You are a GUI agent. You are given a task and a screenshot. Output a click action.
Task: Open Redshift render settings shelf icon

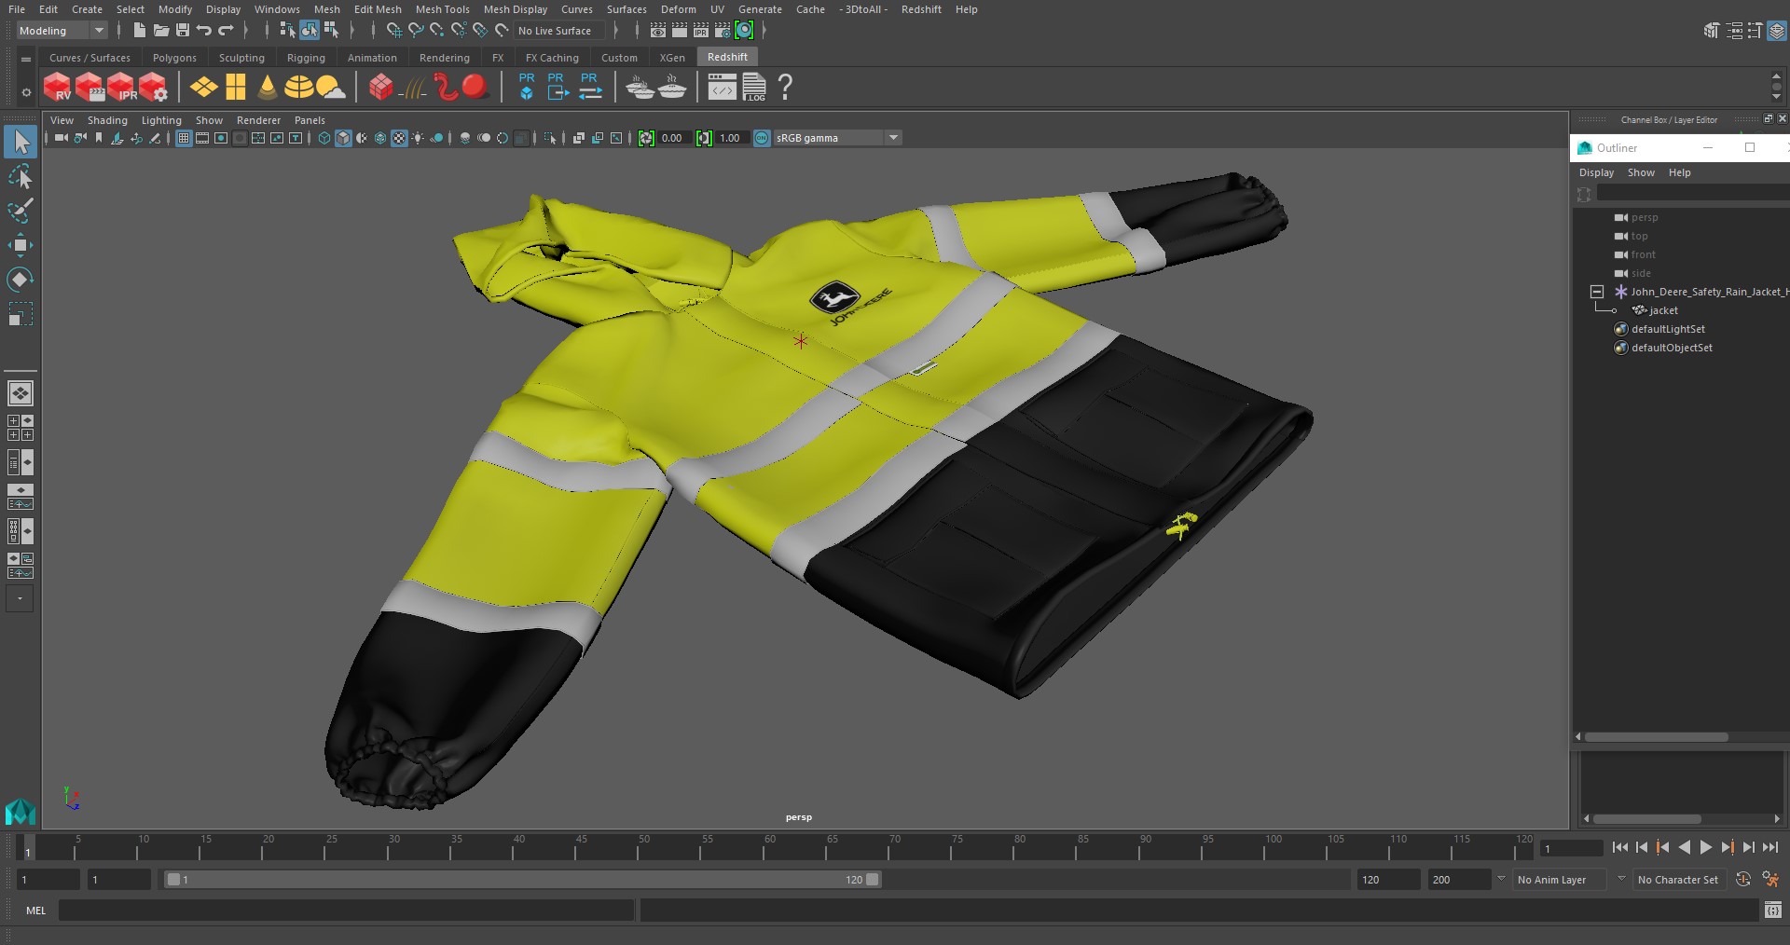click(153, 88)
